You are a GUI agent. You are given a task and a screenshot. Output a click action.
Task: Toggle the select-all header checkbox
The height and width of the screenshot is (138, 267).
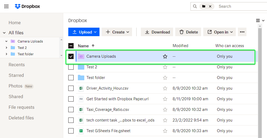tap(71, 46)
